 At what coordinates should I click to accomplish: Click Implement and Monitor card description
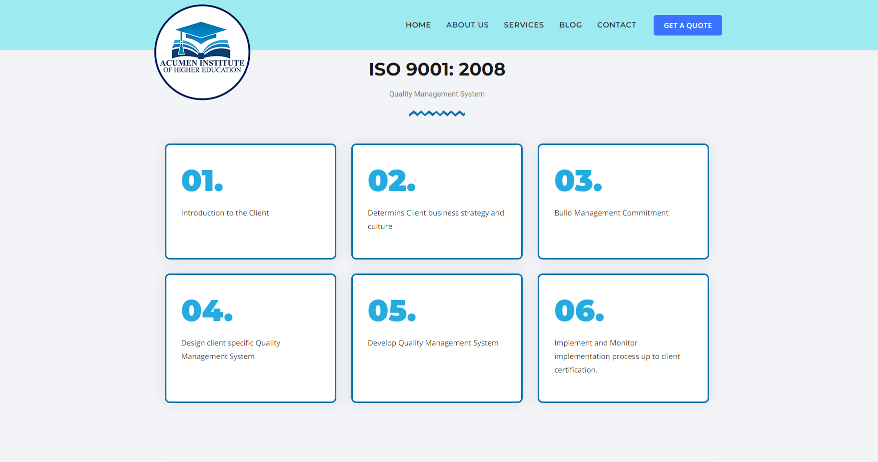point(617,356)
